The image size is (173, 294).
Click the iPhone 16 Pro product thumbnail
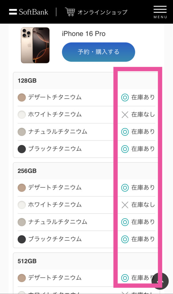(35, 45)
